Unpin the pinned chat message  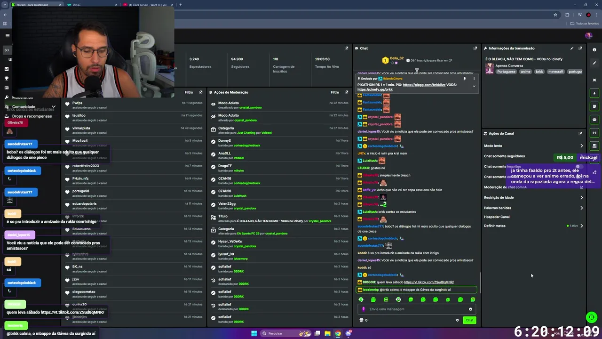coord(465,79)
